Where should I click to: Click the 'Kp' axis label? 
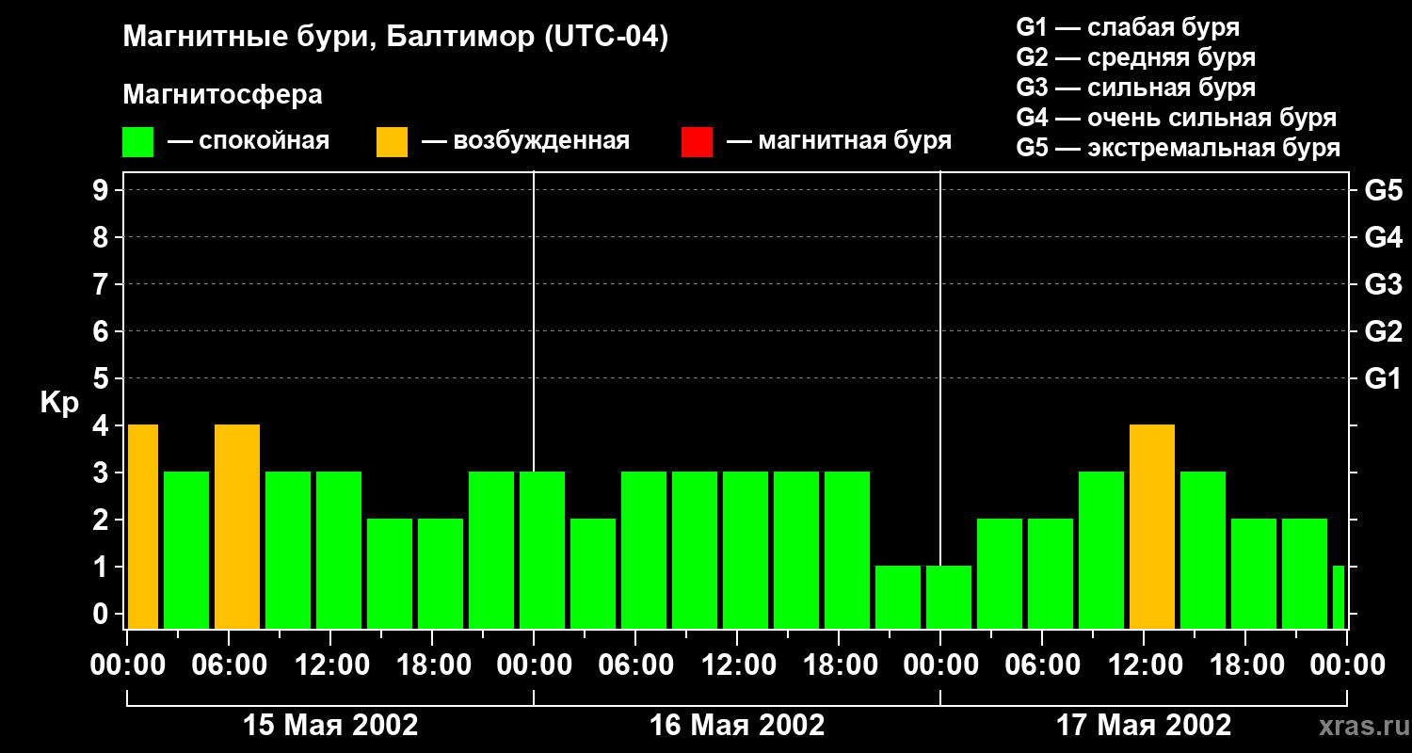tap(59, 404)
